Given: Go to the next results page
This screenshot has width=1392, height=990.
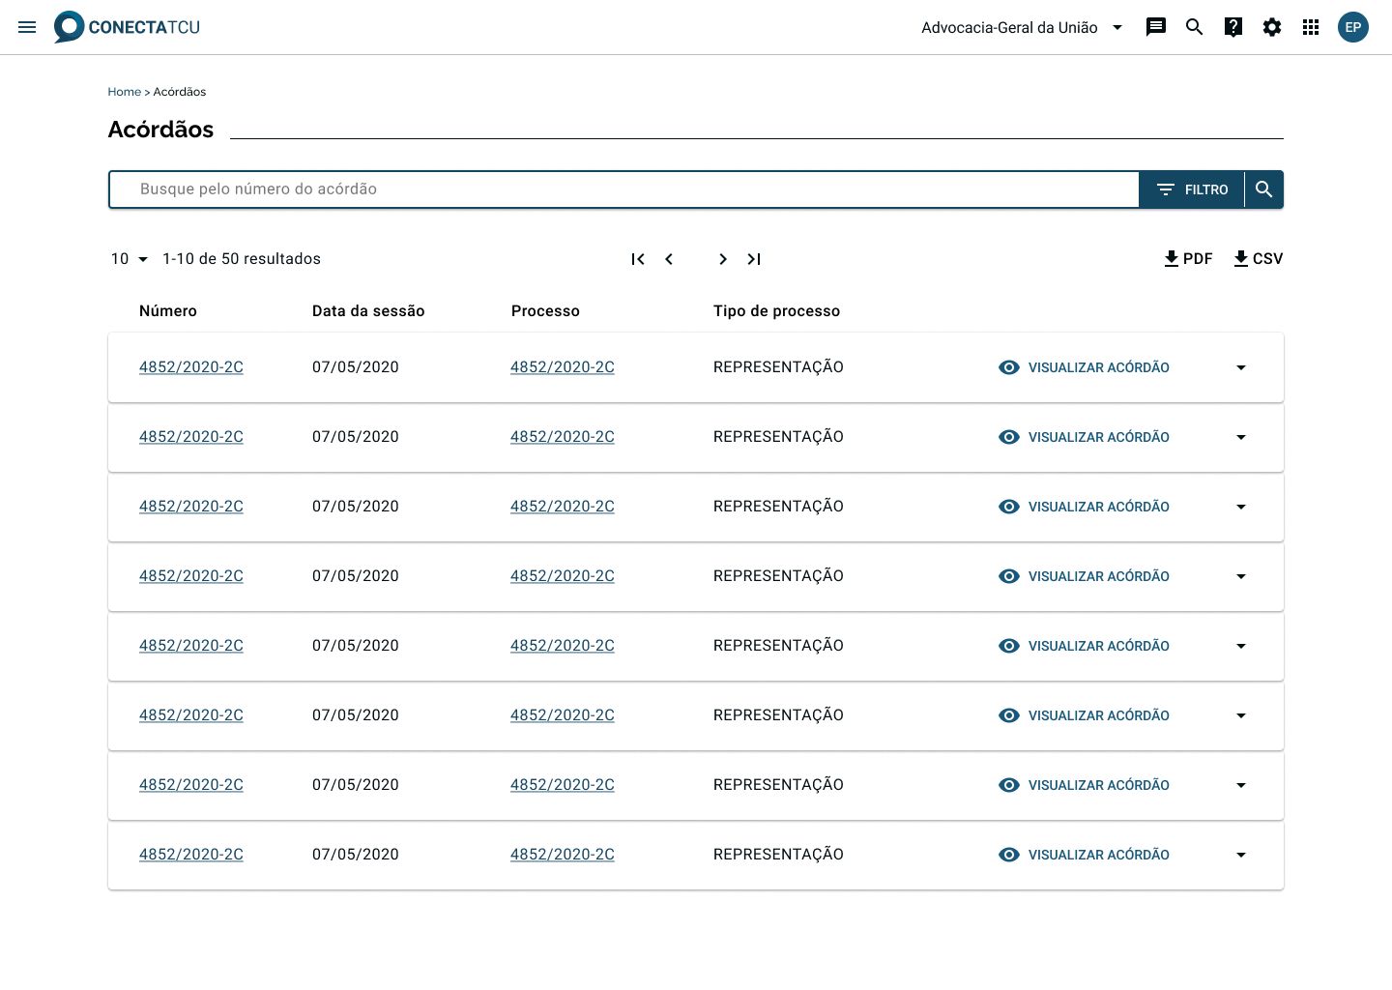Looking at the screenshot, I should 722,259.
